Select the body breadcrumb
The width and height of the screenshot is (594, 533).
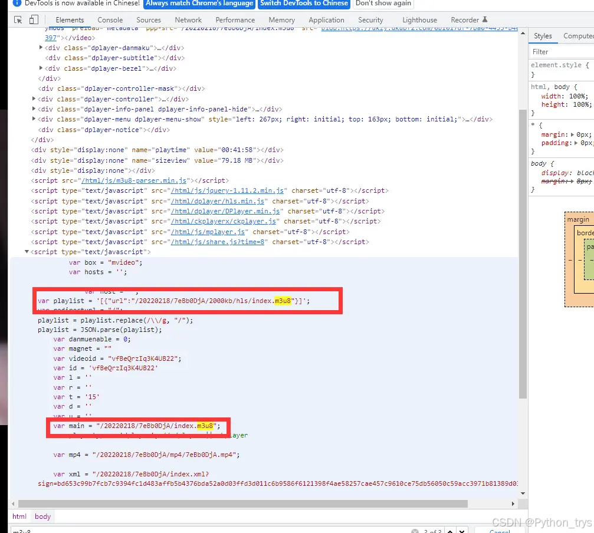pyautogui.click(x=43, y=516)
